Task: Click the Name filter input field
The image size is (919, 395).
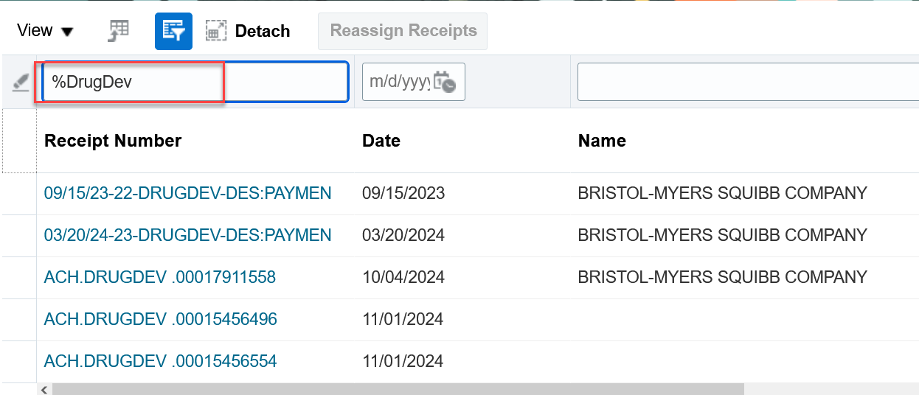Action: (745, 81)
